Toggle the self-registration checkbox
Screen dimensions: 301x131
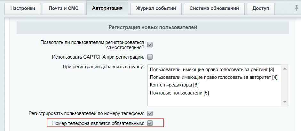(150, 45)
